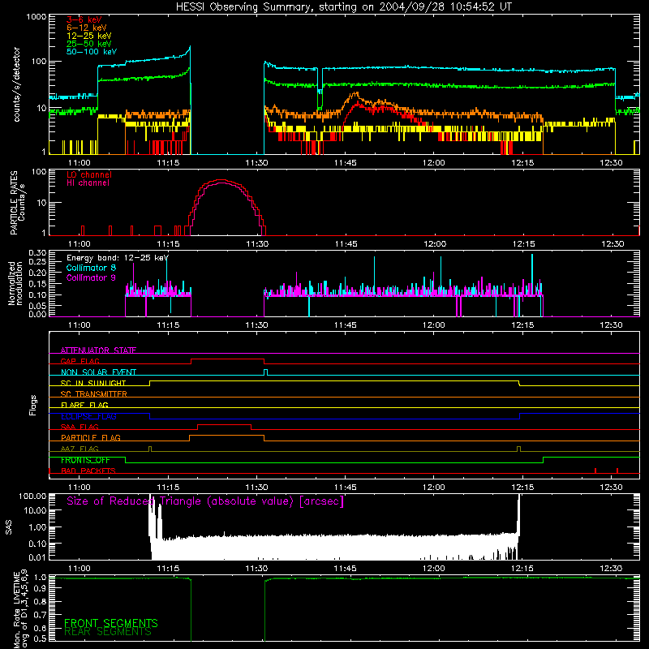Click the NON_SOLAR_EVENT flag label
The image size is (649, 649).
(x=98, y=372)
